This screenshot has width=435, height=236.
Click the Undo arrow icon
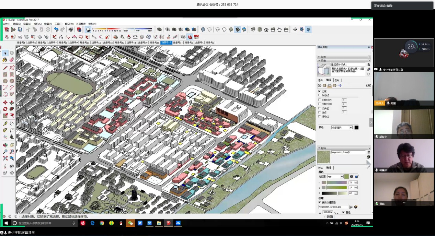(56, 29)
